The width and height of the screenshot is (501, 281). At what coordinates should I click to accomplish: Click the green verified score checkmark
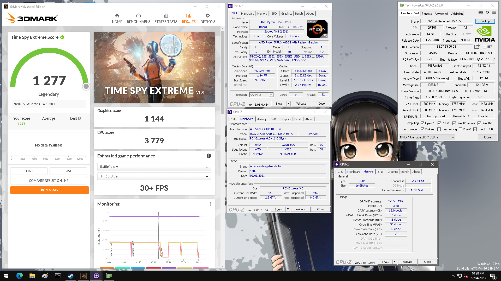click(62, 37)
